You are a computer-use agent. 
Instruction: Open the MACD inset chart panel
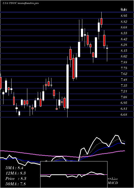74,175
